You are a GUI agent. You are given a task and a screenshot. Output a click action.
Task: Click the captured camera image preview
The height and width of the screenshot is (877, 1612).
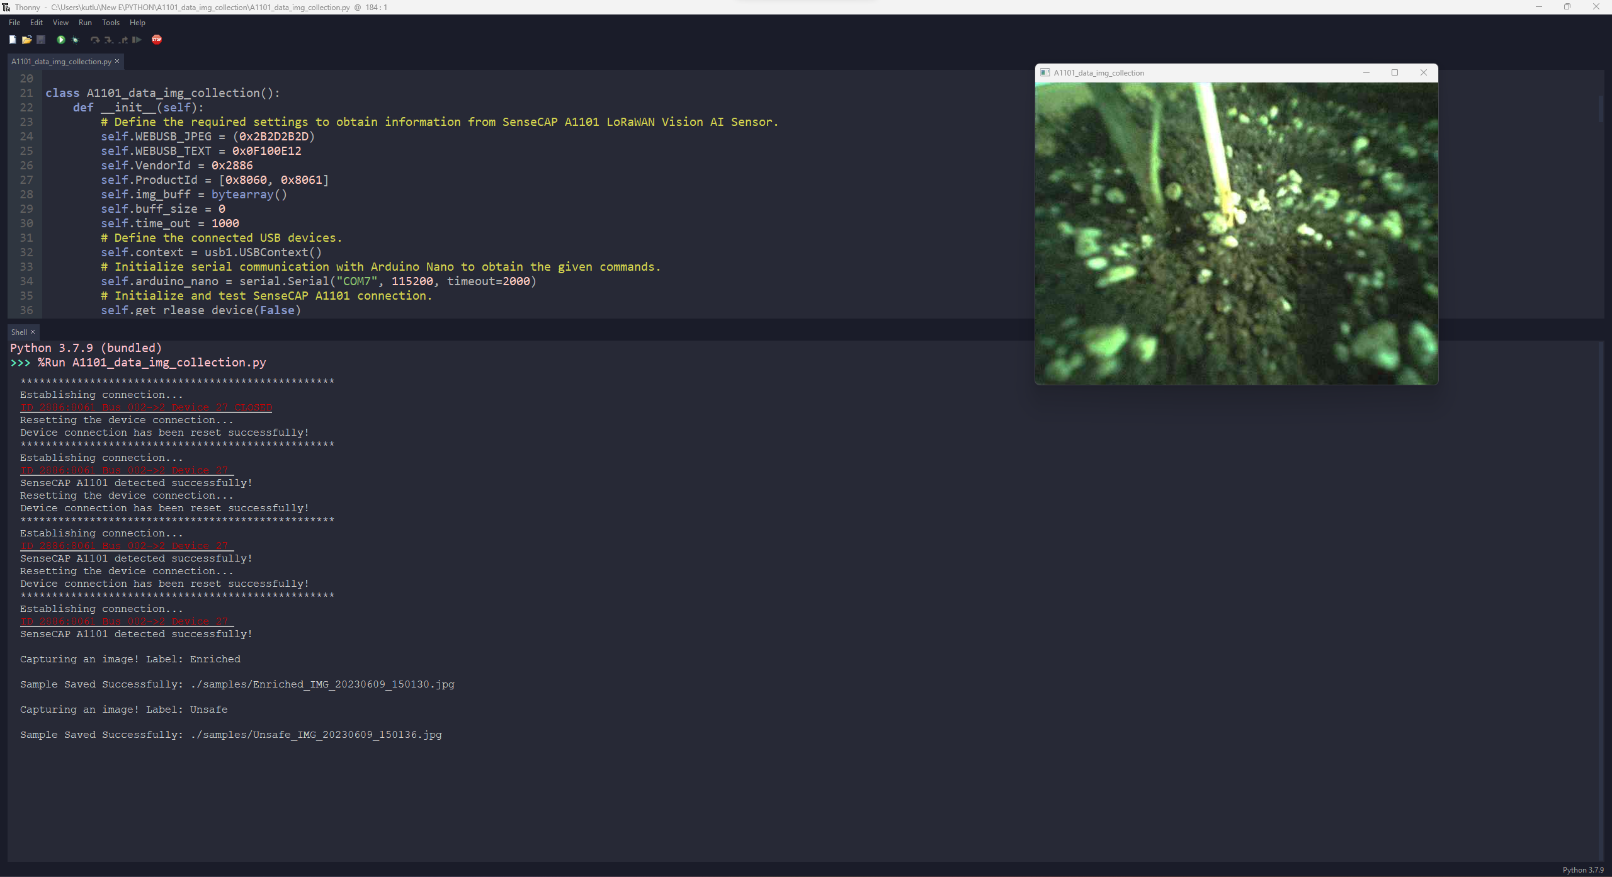(1236, 233)
